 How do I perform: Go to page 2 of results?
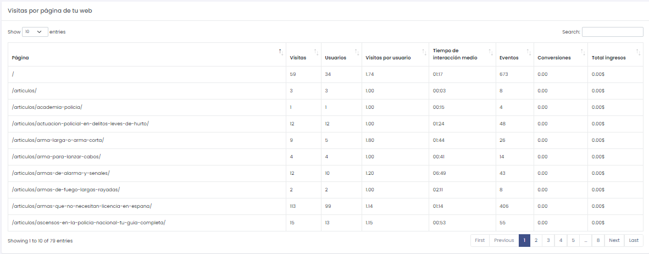click(536, 240)
